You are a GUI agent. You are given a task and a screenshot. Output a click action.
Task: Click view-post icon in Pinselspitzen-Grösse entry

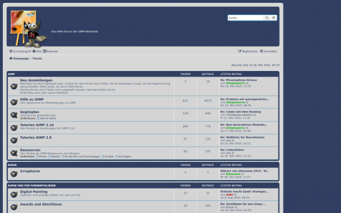tap(247, 83)
